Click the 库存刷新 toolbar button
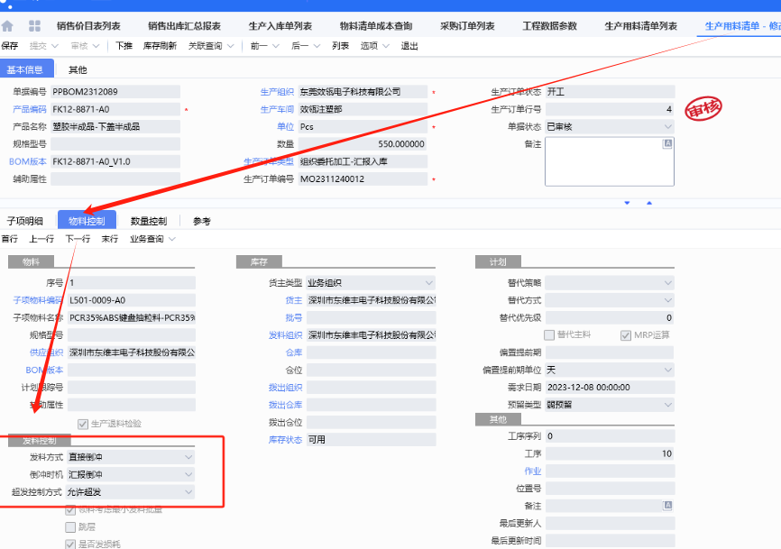781x549 pixels. point(160,45)
